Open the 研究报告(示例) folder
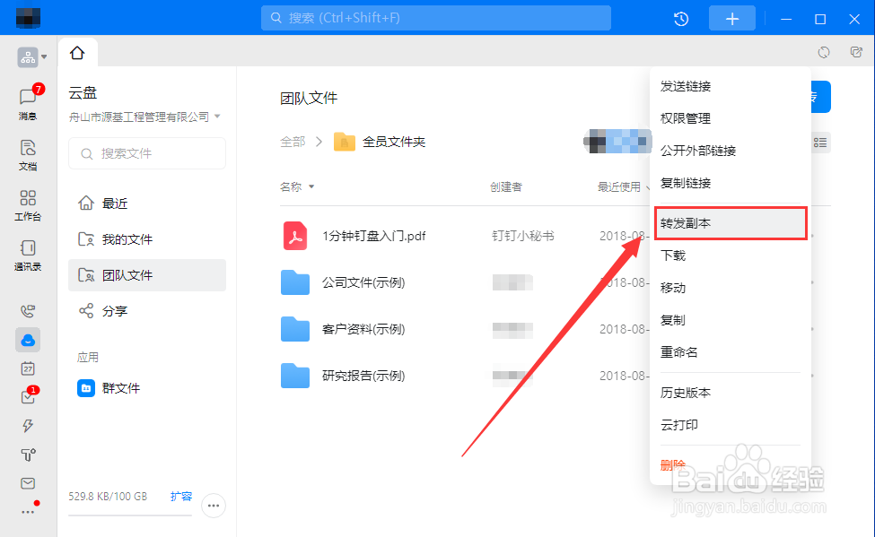The width and height of the screenshot is (875, 537). coord(363,376)
